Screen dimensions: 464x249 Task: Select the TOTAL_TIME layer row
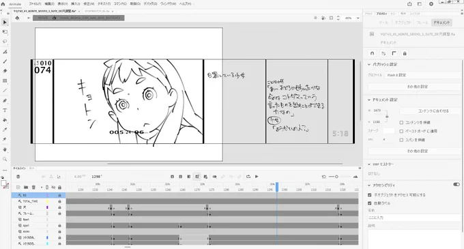click(38, 201)
